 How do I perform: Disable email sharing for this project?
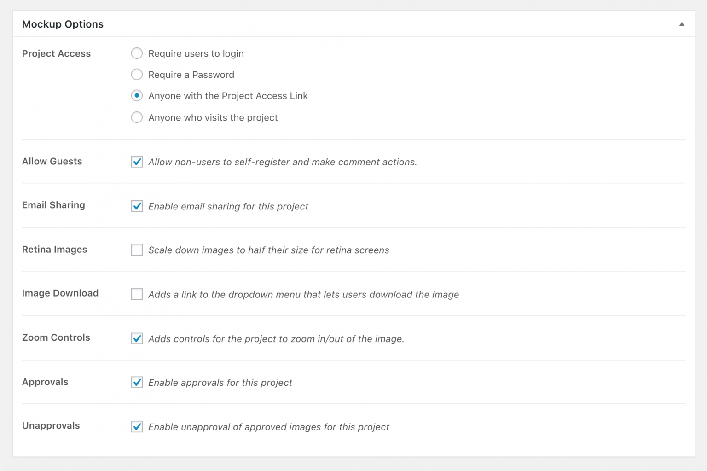[137, 206]
